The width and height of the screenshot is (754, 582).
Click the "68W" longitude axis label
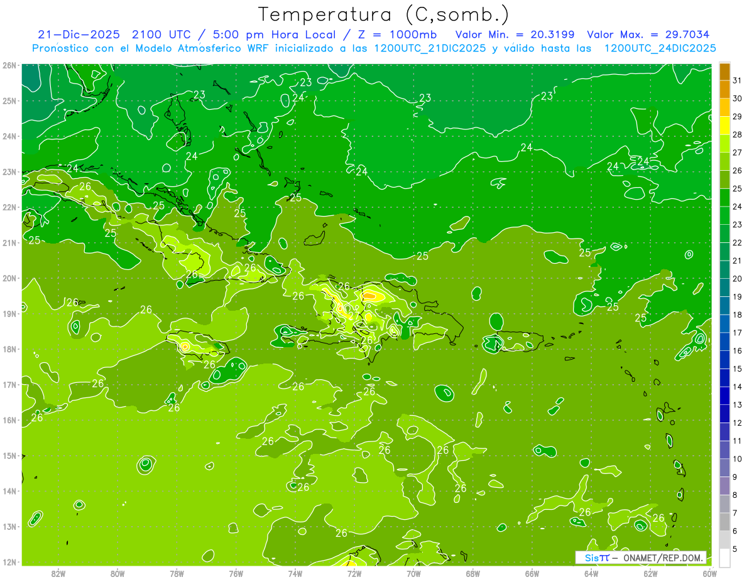(x=473, y=573)
